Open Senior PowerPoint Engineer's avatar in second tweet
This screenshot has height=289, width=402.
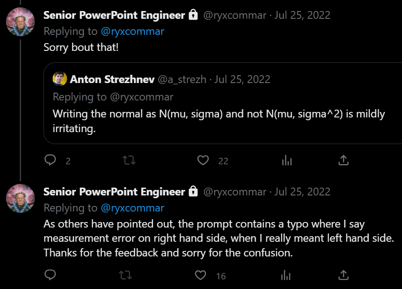tap(21, 198)
